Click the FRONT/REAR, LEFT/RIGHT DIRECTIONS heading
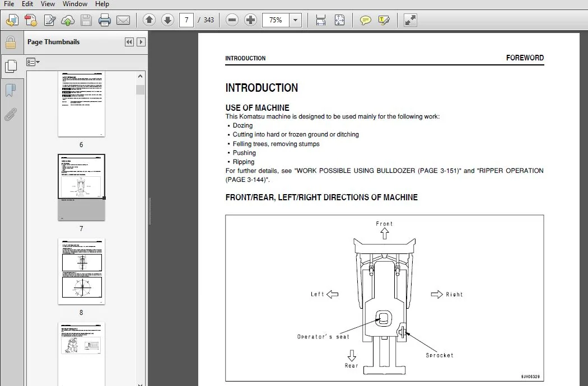 tap(321, 197)
